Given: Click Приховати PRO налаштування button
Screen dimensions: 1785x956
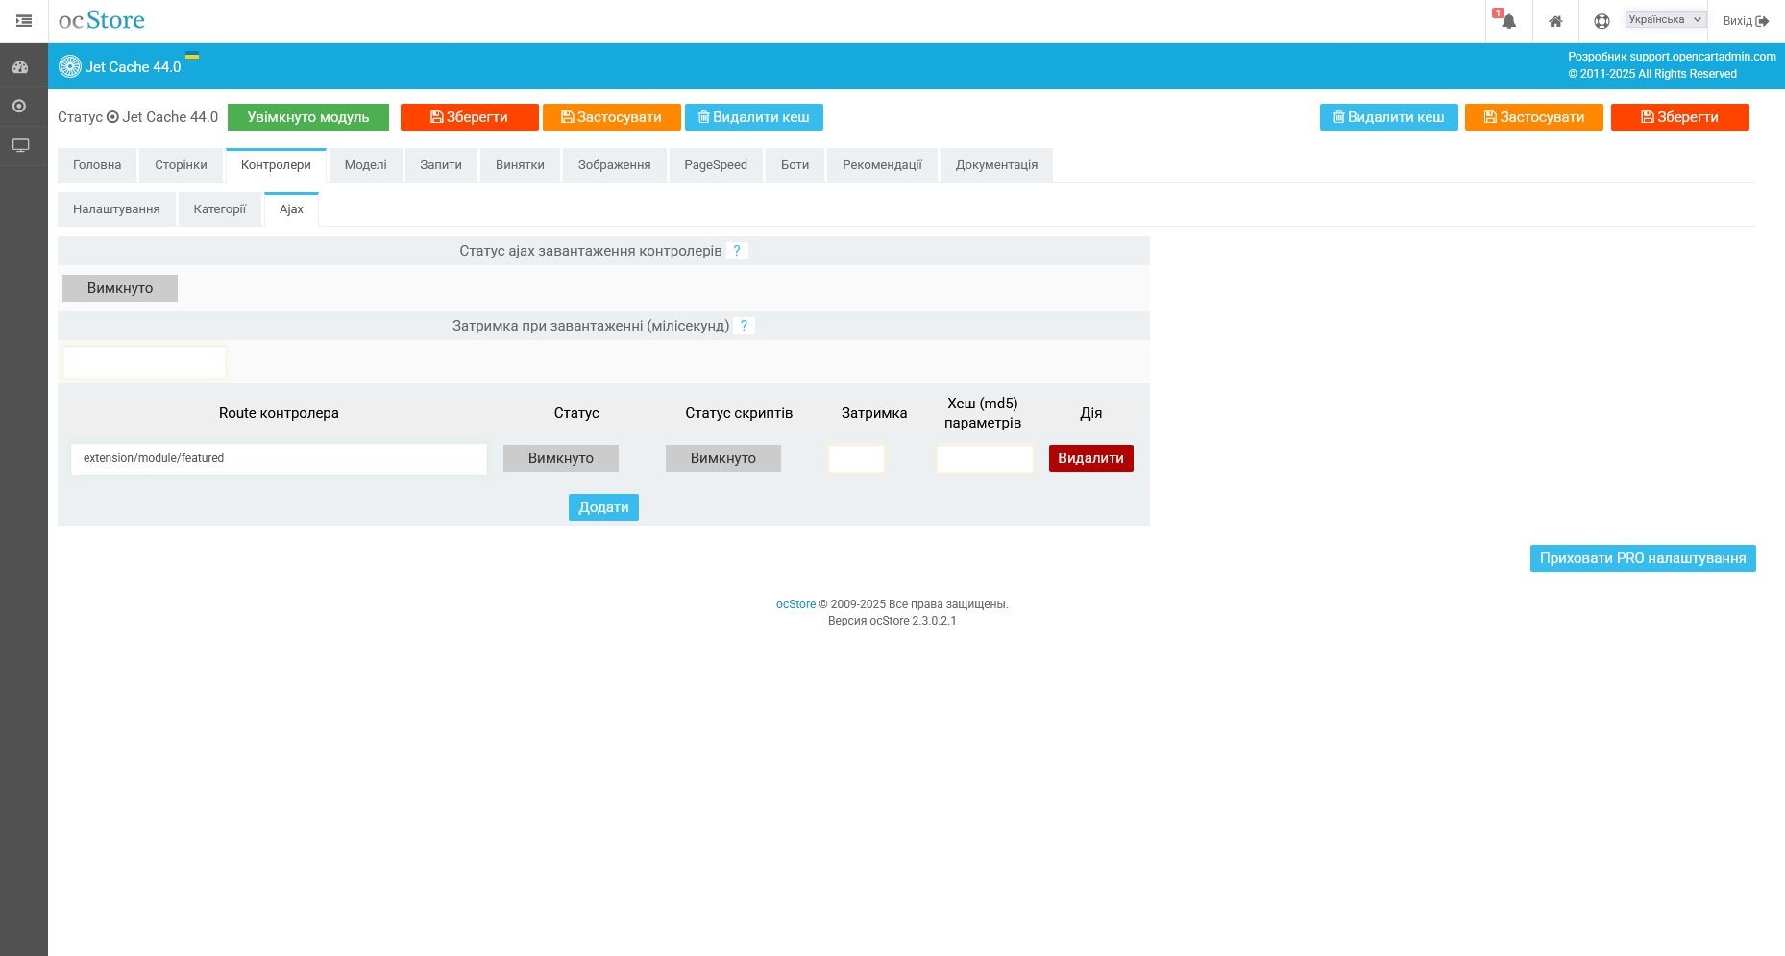Looking at the screenshot, I should 1642,558.
